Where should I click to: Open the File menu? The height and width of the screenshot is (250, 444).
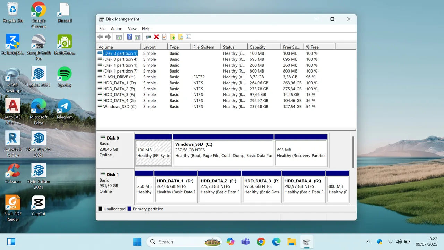102,29
